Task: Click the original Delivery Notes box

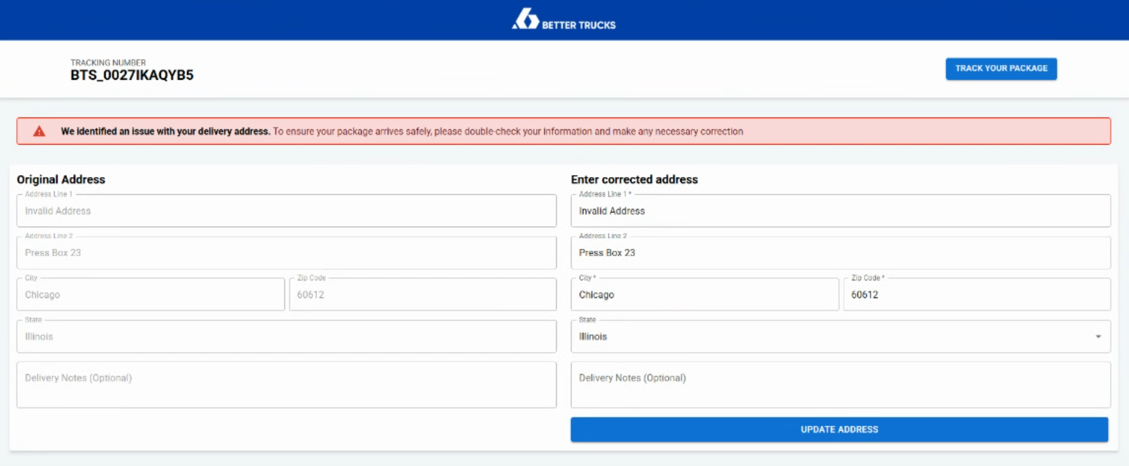Action: [286, 385]
